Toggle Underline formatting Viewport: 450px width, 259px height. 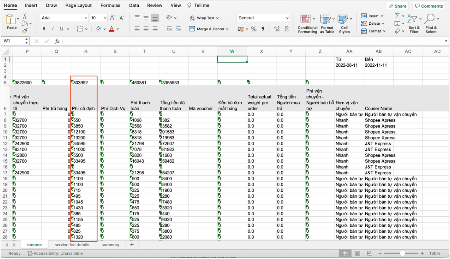[62, 29]
